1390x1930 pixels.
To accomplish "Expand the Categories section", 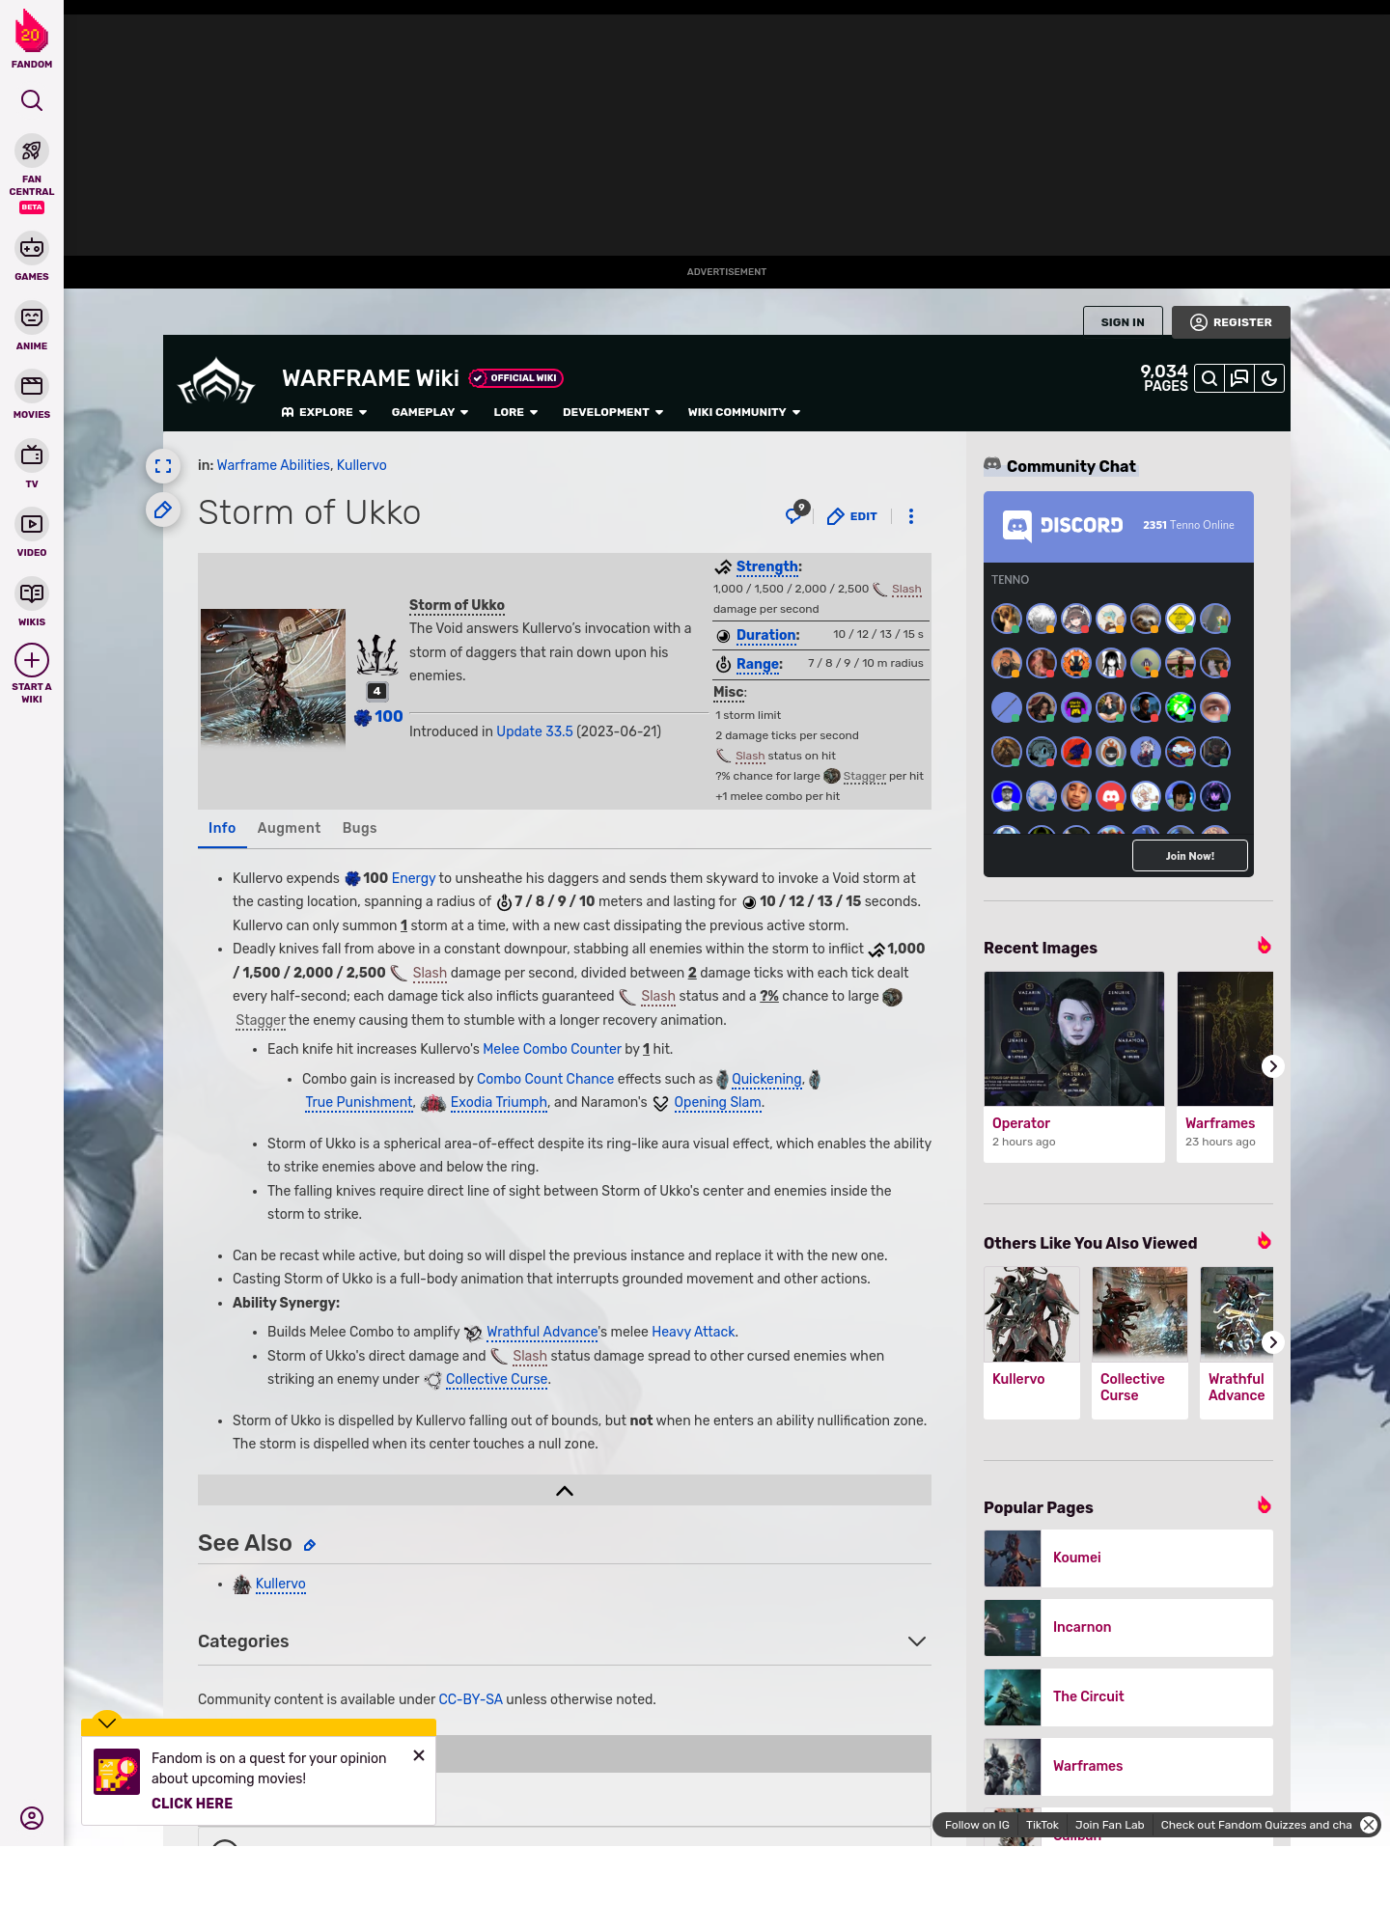I will click(x=916, y=1641).
